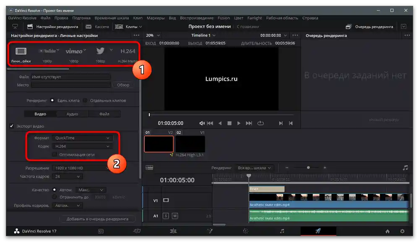Open the Fusion page icon in the bottom bar

click(x=210, y=231)
